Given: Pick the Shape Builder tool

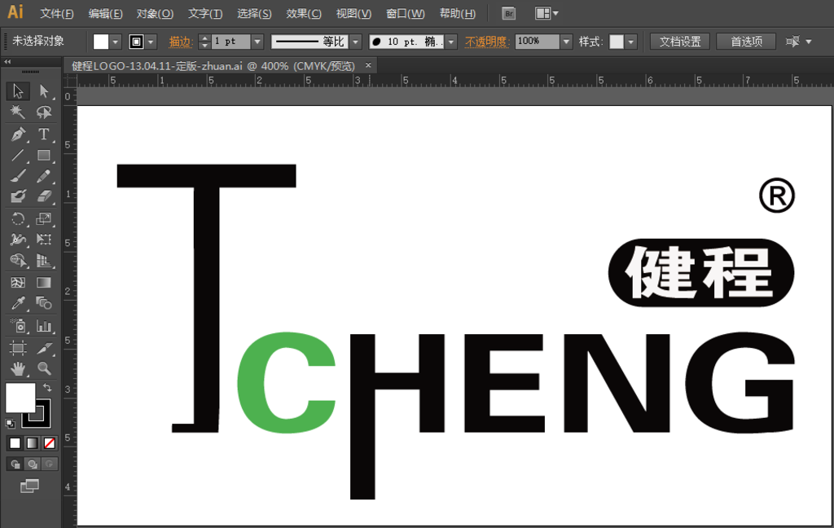Looking at the screenshot, I should point(18,260).
